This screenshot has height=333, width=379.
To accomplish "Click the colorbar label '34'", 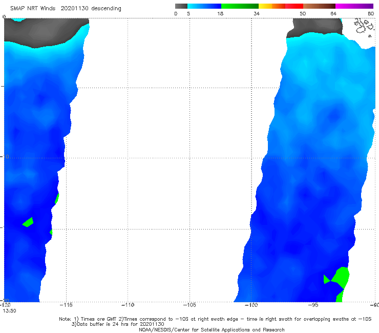I will pyautogui.click(x=257, y=14).
